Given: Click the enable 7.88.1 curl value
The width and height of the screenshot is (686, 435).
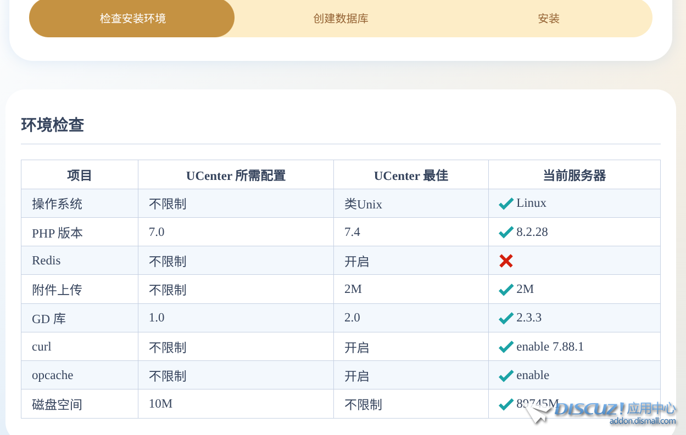Looking at the screenshot, I should tap(550, 346).
